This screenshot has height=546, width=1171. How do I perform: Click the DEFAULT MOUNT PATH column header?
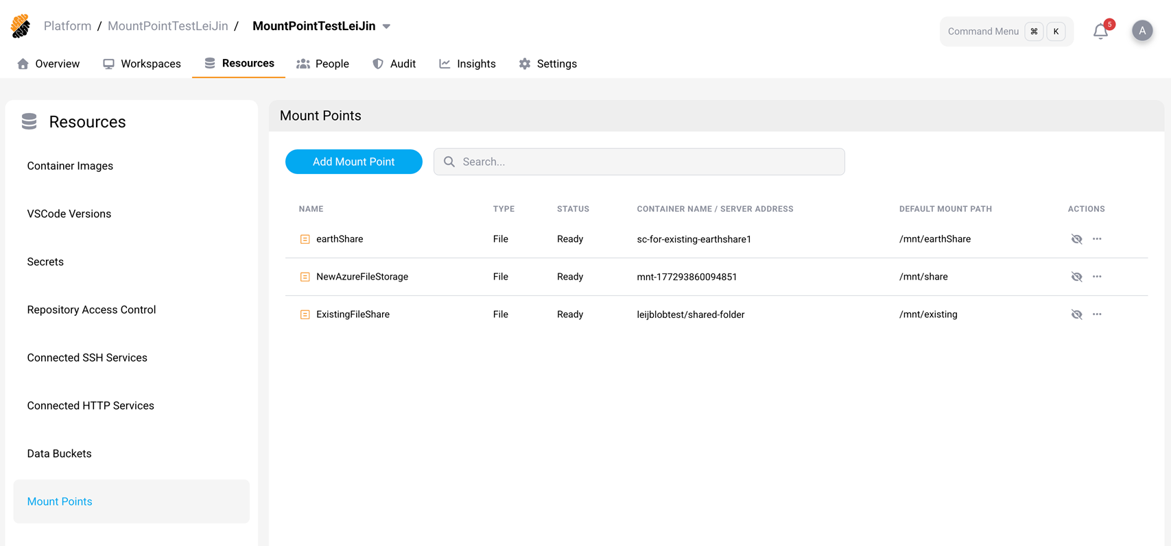pos(945,209)
